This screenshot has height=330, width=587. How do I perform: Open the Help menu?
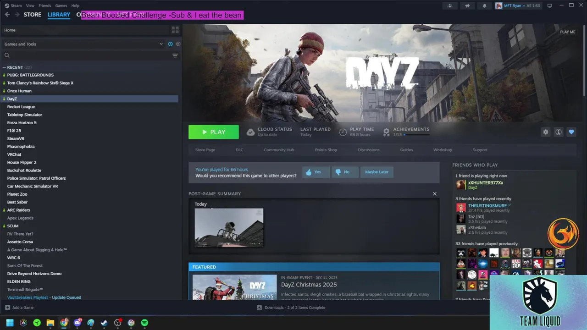(75, 5)
